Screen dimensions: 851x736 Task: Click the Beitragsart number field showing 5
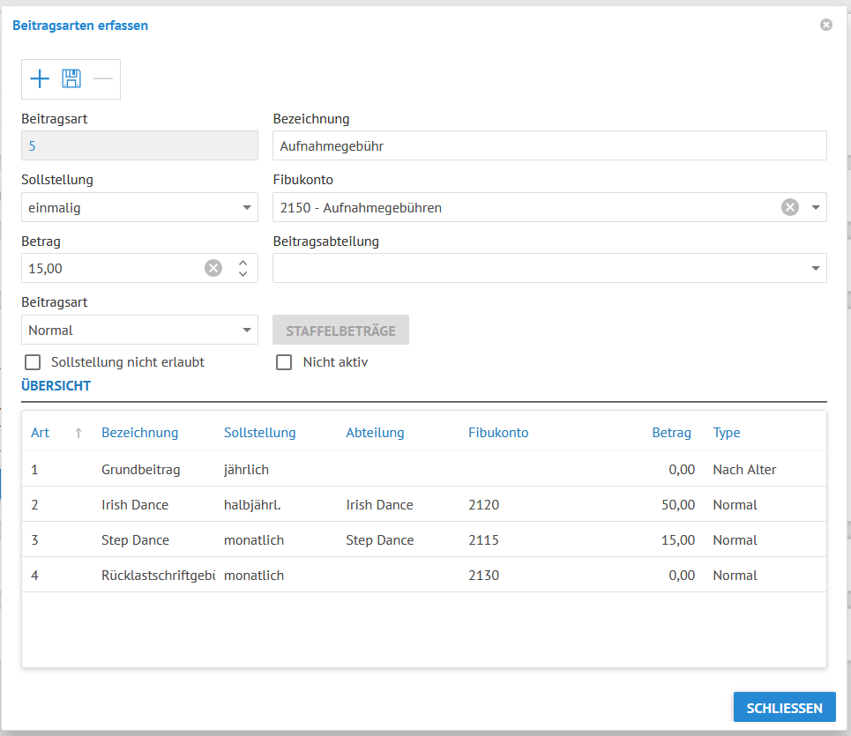coord(139,145)
